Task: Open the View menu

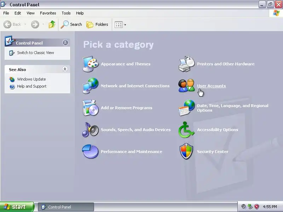Action: click(x=30, y=13)
